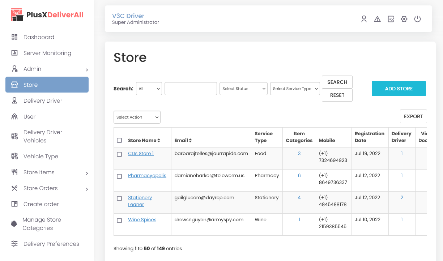Open the Select Service Type dropdown
The height and width of the screenshot is (261, 443).
point(295,89)
